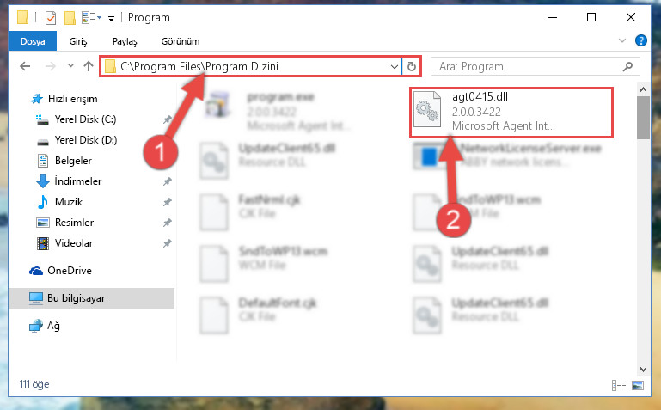Toggle the pin beside Videolar
This screenshot has width=661, height=410.
click(x=168, y=243)
